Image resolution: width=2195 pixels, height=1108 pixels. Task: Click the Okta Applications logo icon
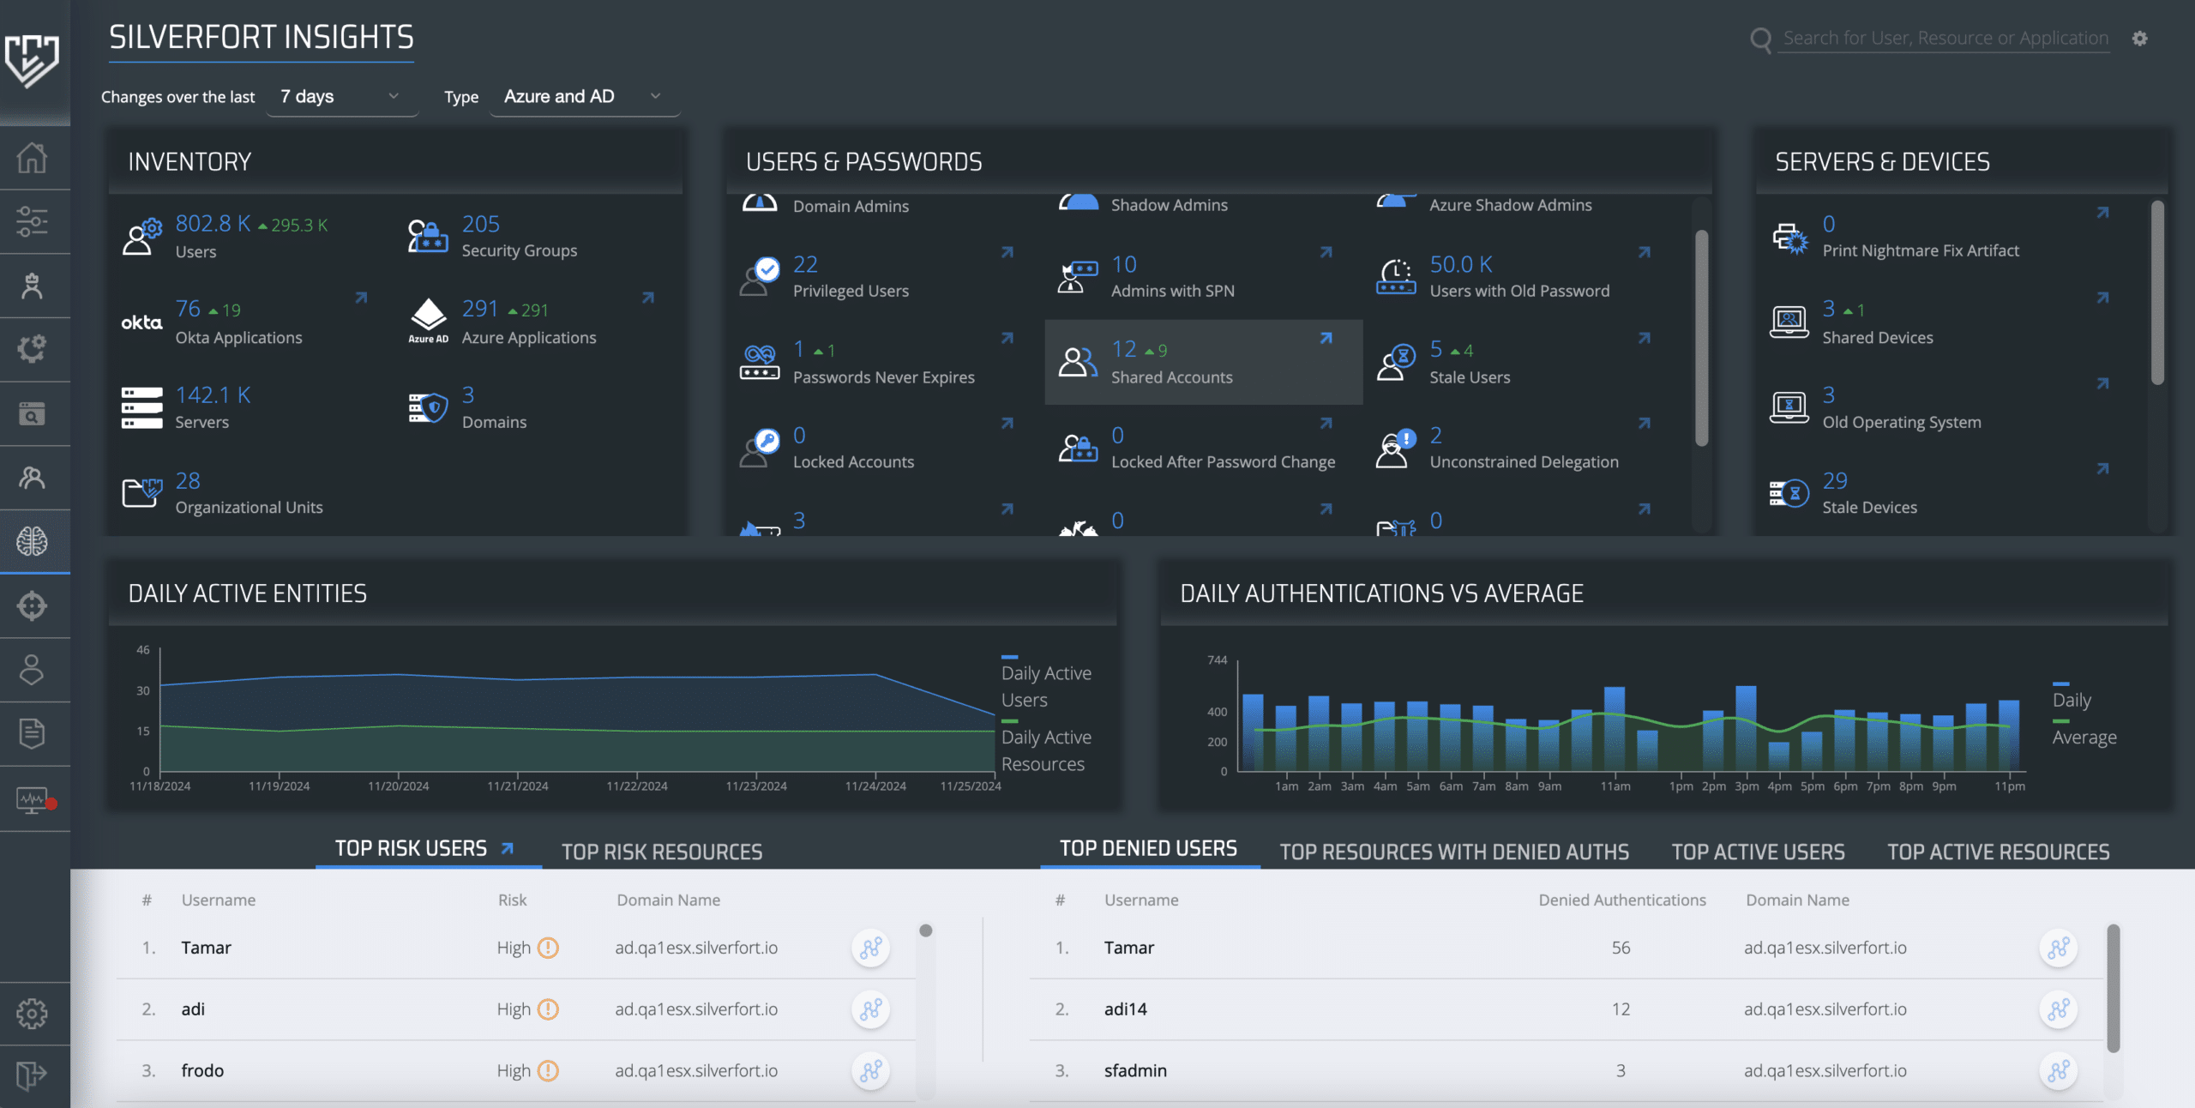[x=141, y=322]
